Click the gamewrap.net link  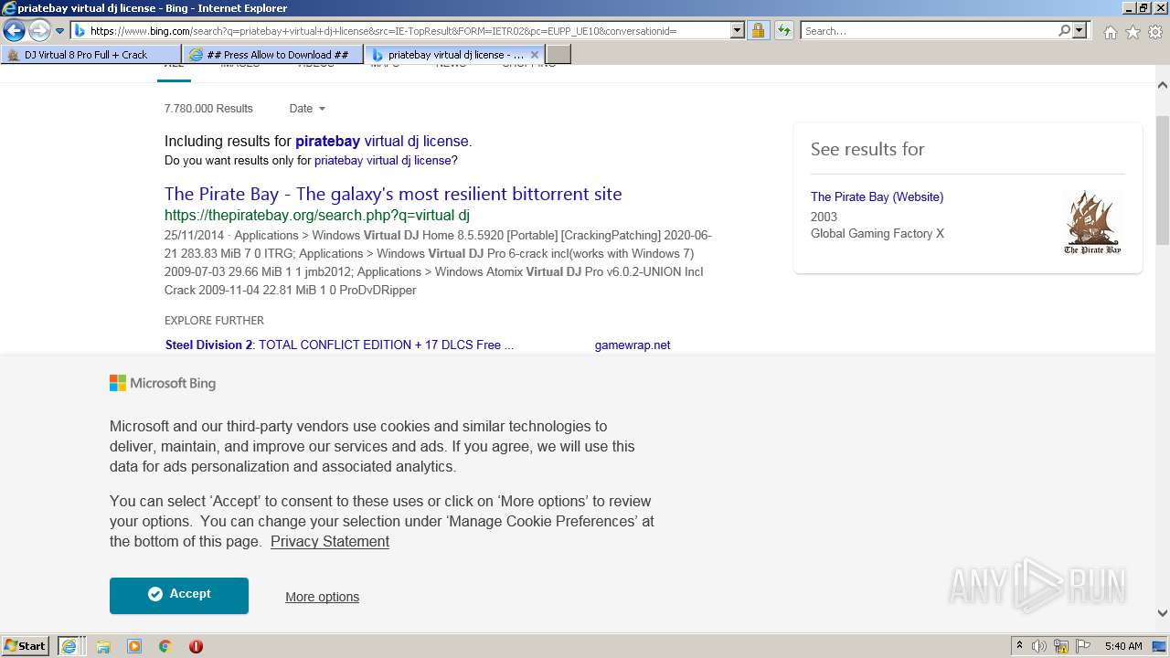[633, 345]
